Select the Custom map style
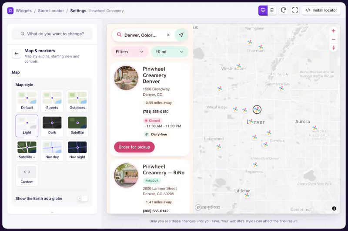 pos(27,175)
